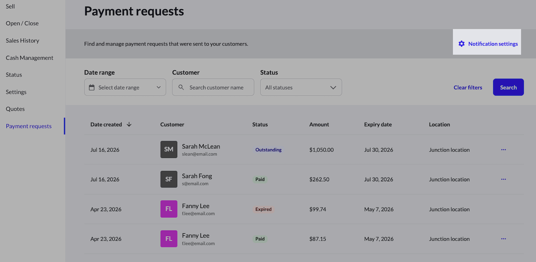Viewport: 536px width, 262px height.
Task: Click s@email.com under Sarah Fong
Action: coord(195,184)
